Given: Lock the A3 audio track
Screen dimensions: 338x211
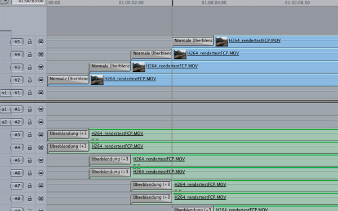Looking at the screenshot, I should 30,135.
